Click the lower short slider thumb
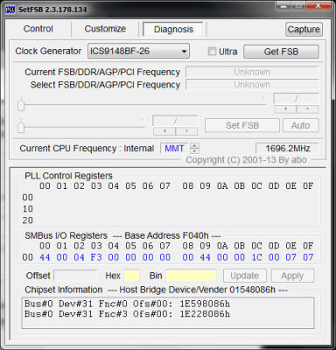Screen dimensions: 336x350 point(21,127)
